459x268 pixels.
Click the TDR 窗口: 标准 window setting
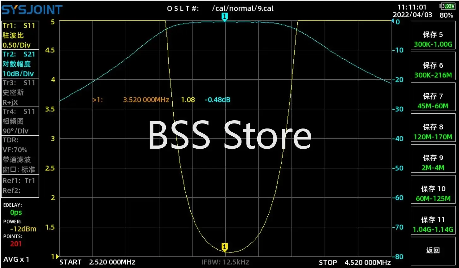(x=19, y=169)
